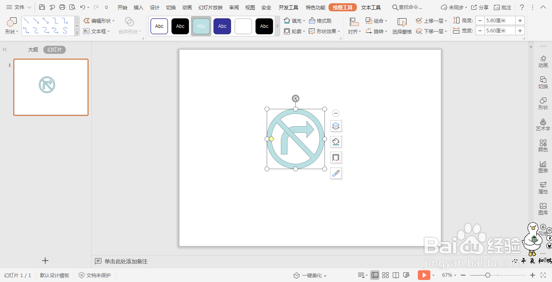
Task: Open the Fill (填充) dropdown
Action: 295,21
